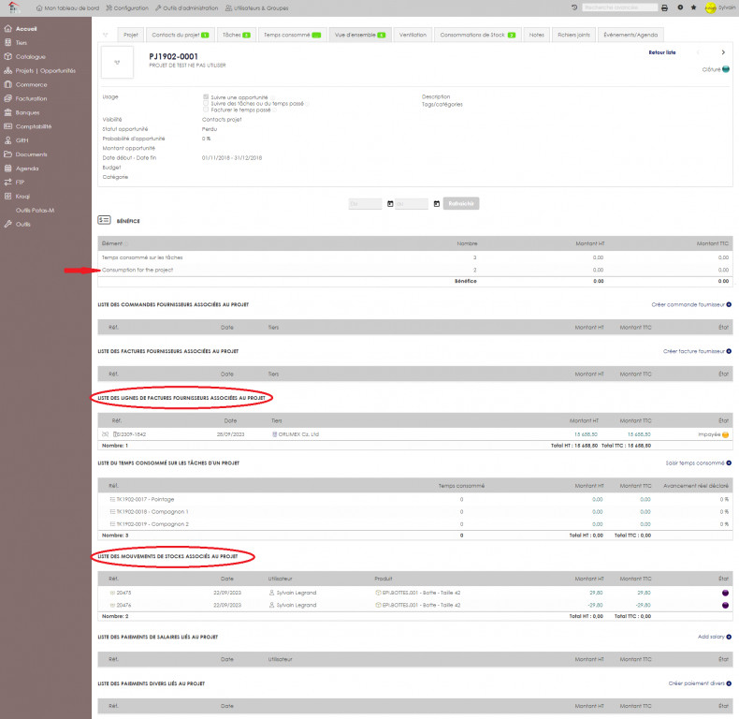Image resolution: width=739 pixels, height=719 pixels.
Task: Click plus icon beside Saisir temps consommé
Action: [729, 463]
